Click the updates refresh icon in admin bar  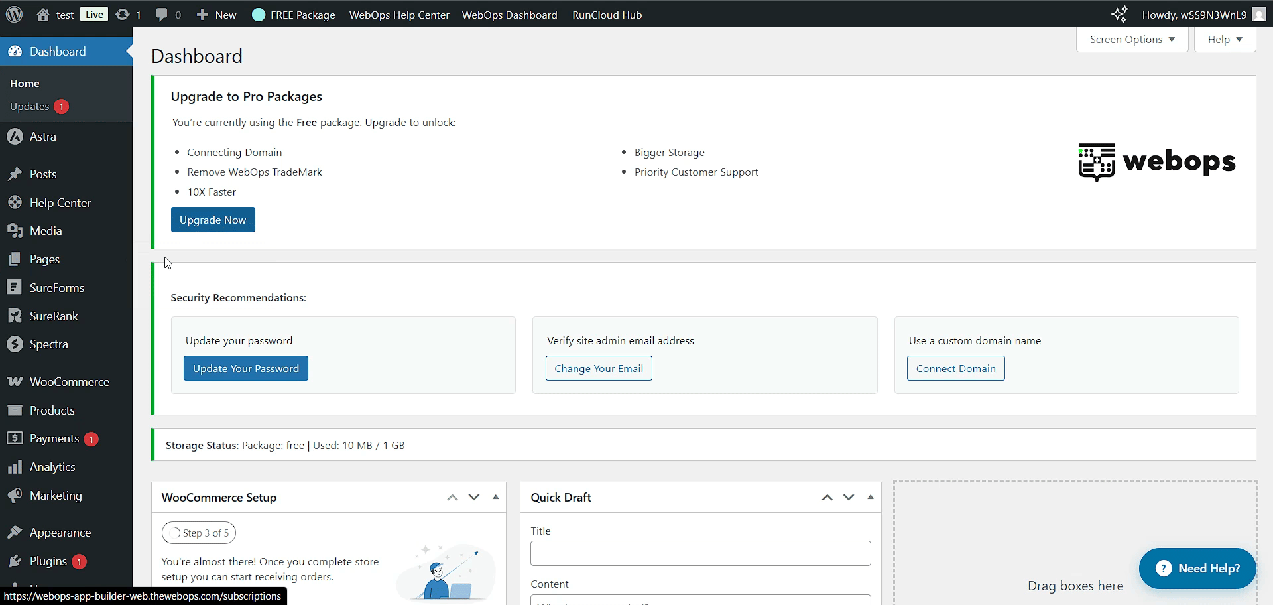tap(122, 15)
